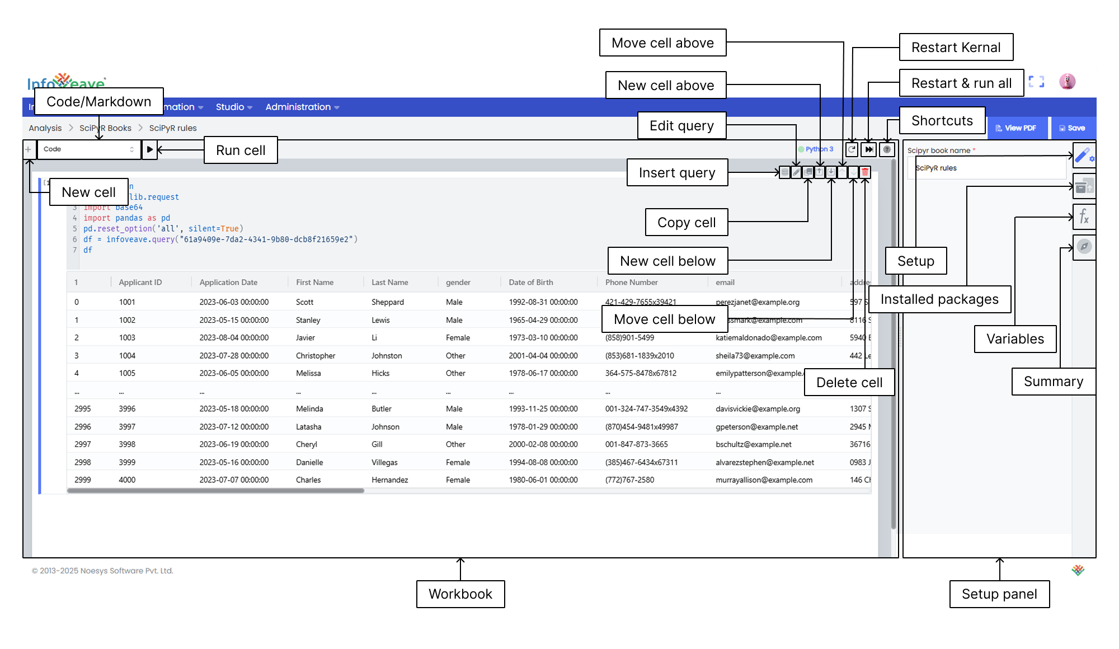The image size is (1119, 649).
Task: Click the Noesys Software copyright text
Action: tap(102, 571)
